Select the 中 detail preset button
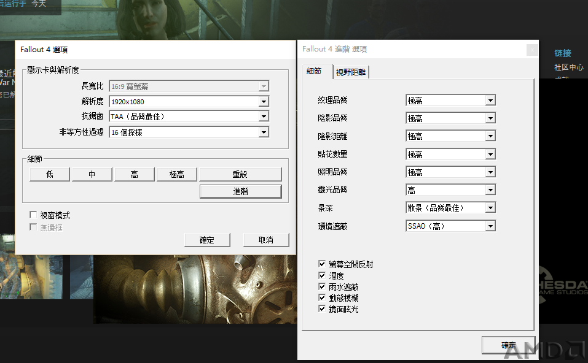Viewport: 588px width, 363px height. (92, 174)
